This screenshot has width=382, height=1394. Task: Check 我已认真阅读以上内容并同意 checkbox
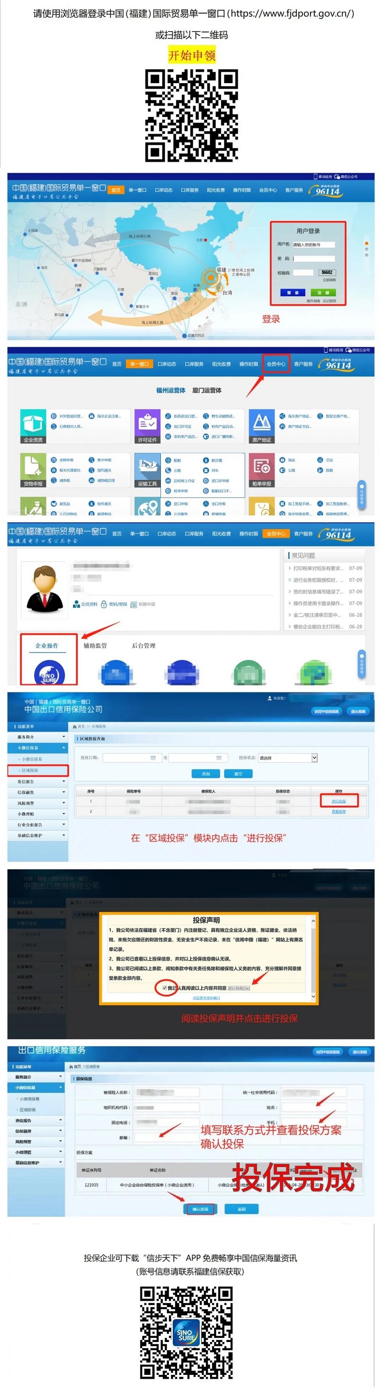164,988
